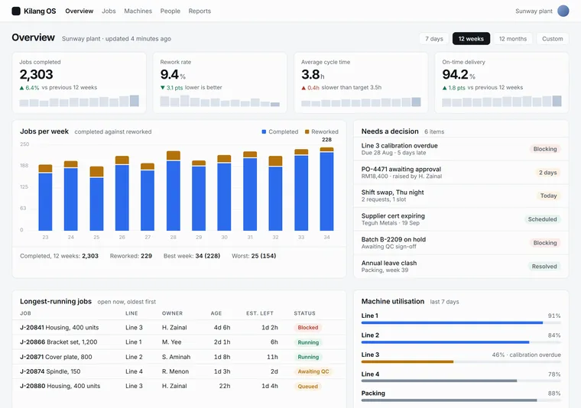
Task: Open the Rework rate card
Action: tap(219, 83)
